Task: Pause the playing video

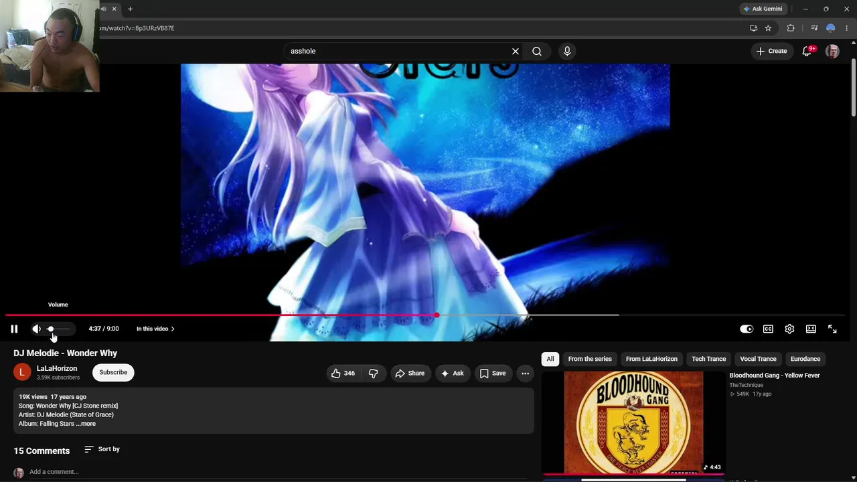Action: [14, 329]
